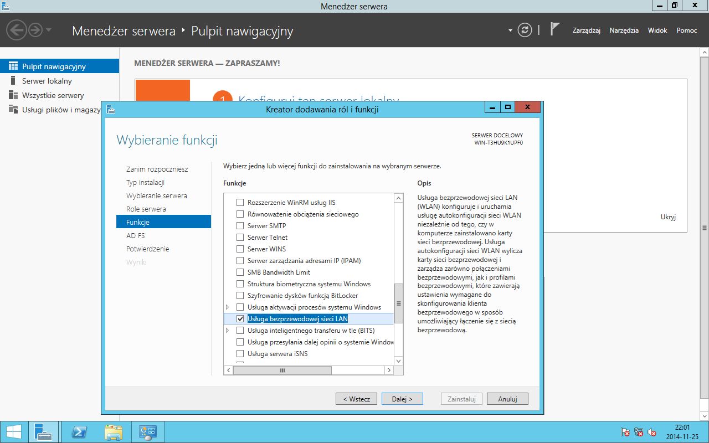Go to AD FS wizard step
709x443 pixels.
tap(136, 235)
